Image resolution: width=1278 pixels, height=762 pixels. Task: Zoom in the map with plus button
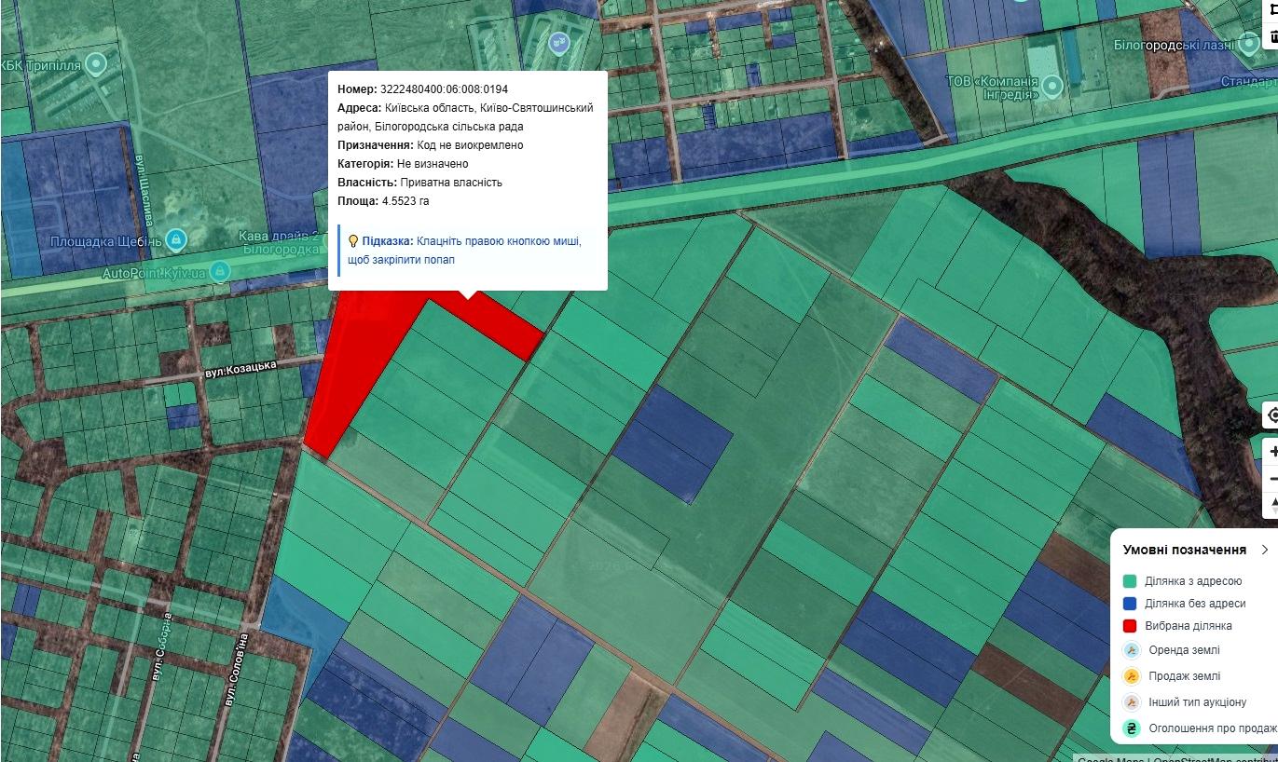coord(1273,452)
